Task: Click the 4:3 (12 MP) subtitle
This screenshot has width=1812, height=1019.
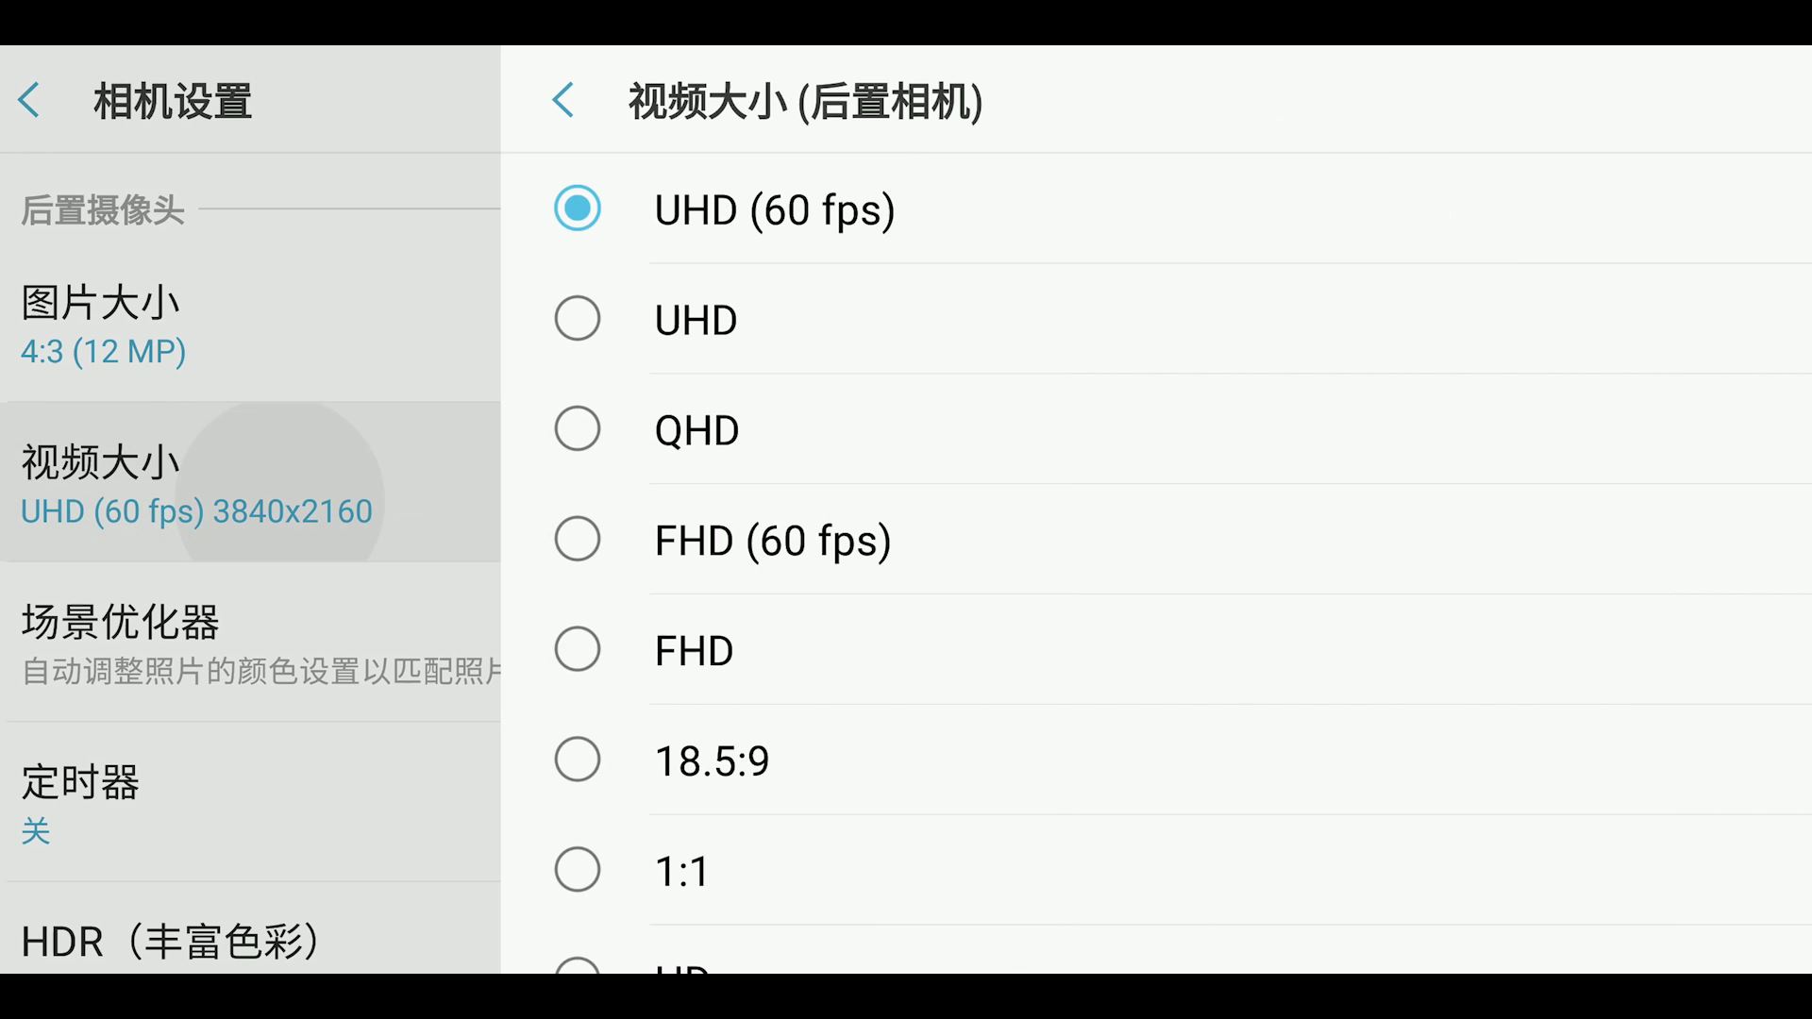Action: [x=102, y=351]
